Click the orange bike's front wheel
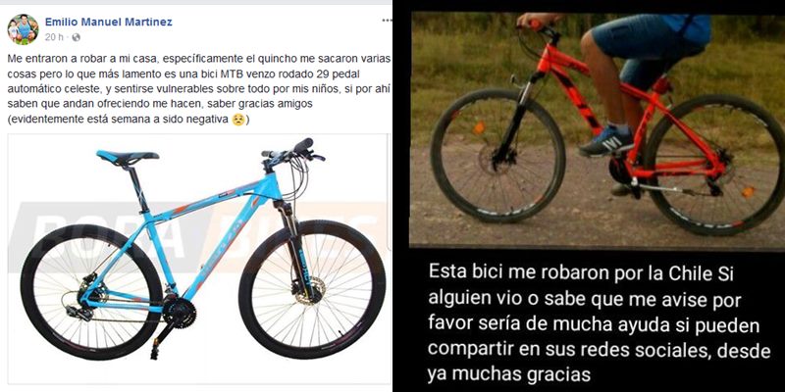 497,155
